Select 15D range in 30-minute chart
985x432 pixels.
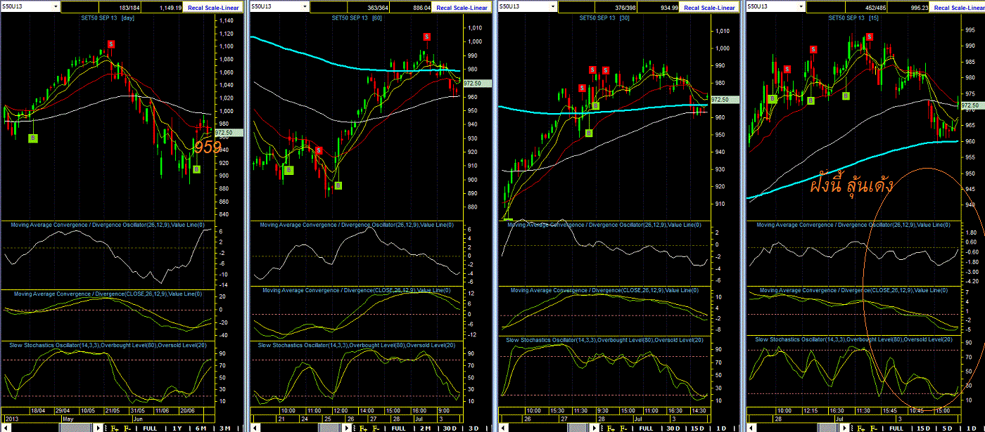tap(697, 428)
